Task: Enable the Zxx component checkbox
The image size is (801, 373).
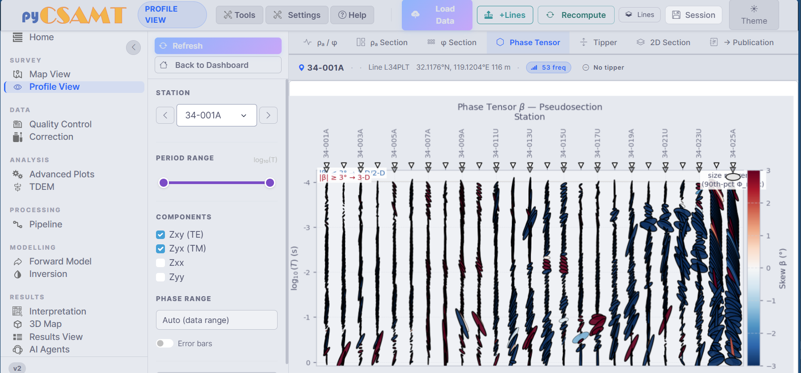Action: click(x=160, y=263)
